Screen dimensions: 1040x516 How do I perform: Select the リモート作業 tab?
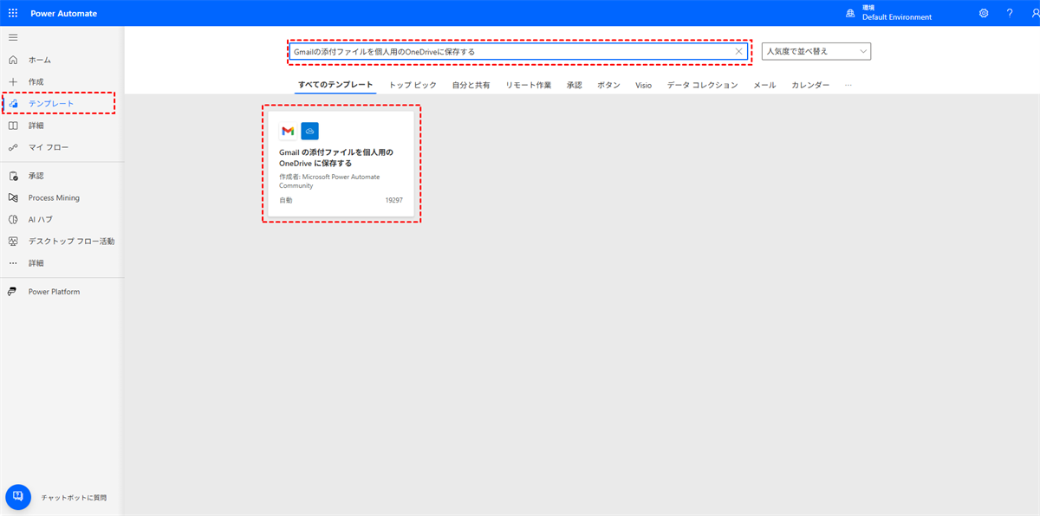529,85
